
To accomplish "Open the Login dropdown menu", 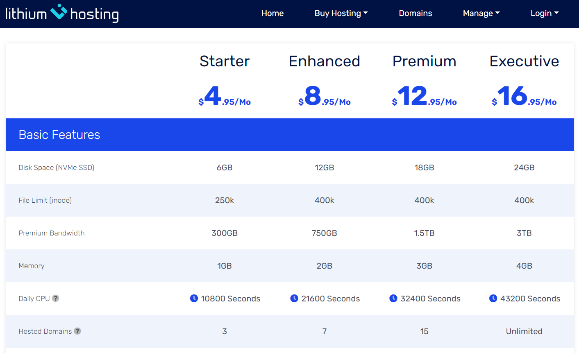I will [544, 13].
